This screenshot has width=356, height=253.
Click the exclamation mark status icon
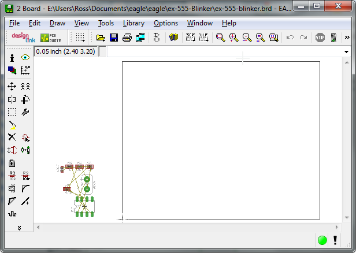point(335,240)
